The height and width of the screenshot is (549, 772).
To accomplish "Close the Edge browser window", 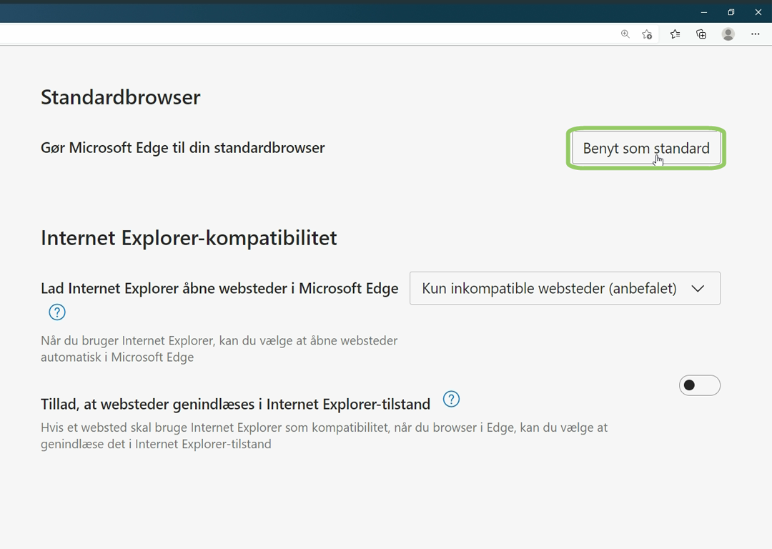I will point(758,12).
